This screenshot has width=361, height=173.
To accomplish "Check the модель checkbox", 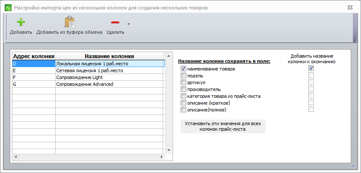I will click(183, 75).
